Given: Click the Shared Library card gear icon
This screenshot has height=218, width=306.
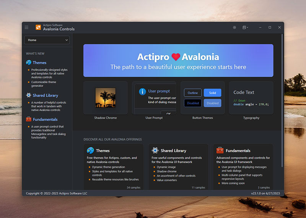Looking at the screenshot, I should 155,150.
